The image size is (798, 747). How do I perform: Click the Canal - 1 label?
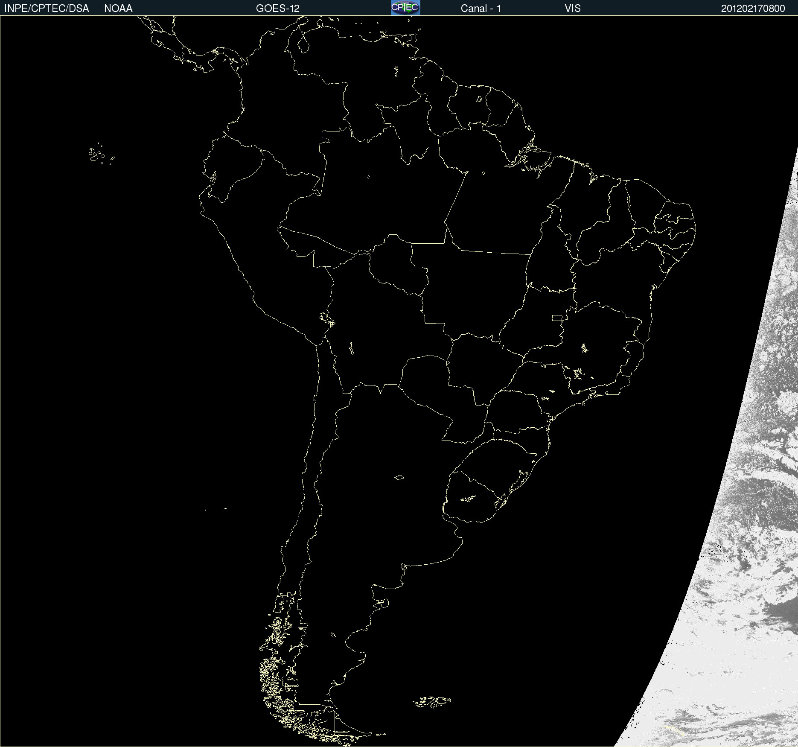coord(481,9)
